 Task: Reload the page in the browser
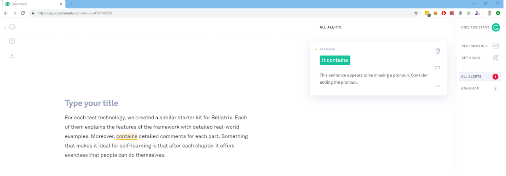pyautogui.click(x=23, y=13)
